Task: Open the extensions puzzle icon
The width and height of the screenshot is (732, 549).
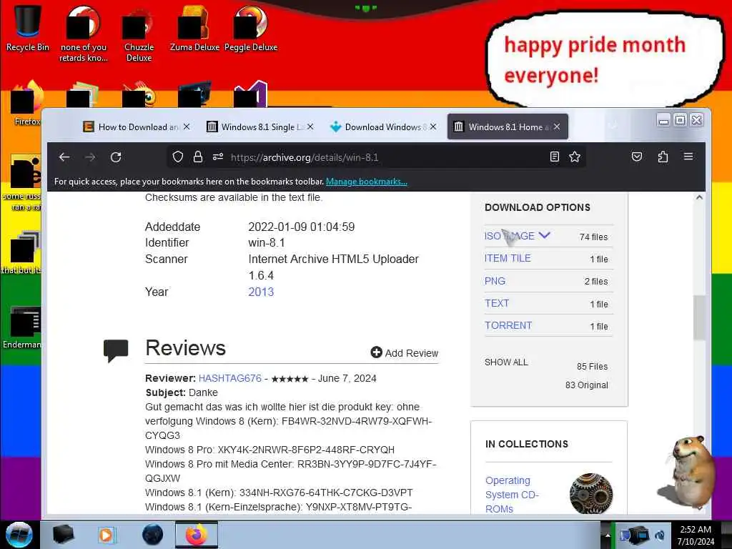Action: point(663,157)
